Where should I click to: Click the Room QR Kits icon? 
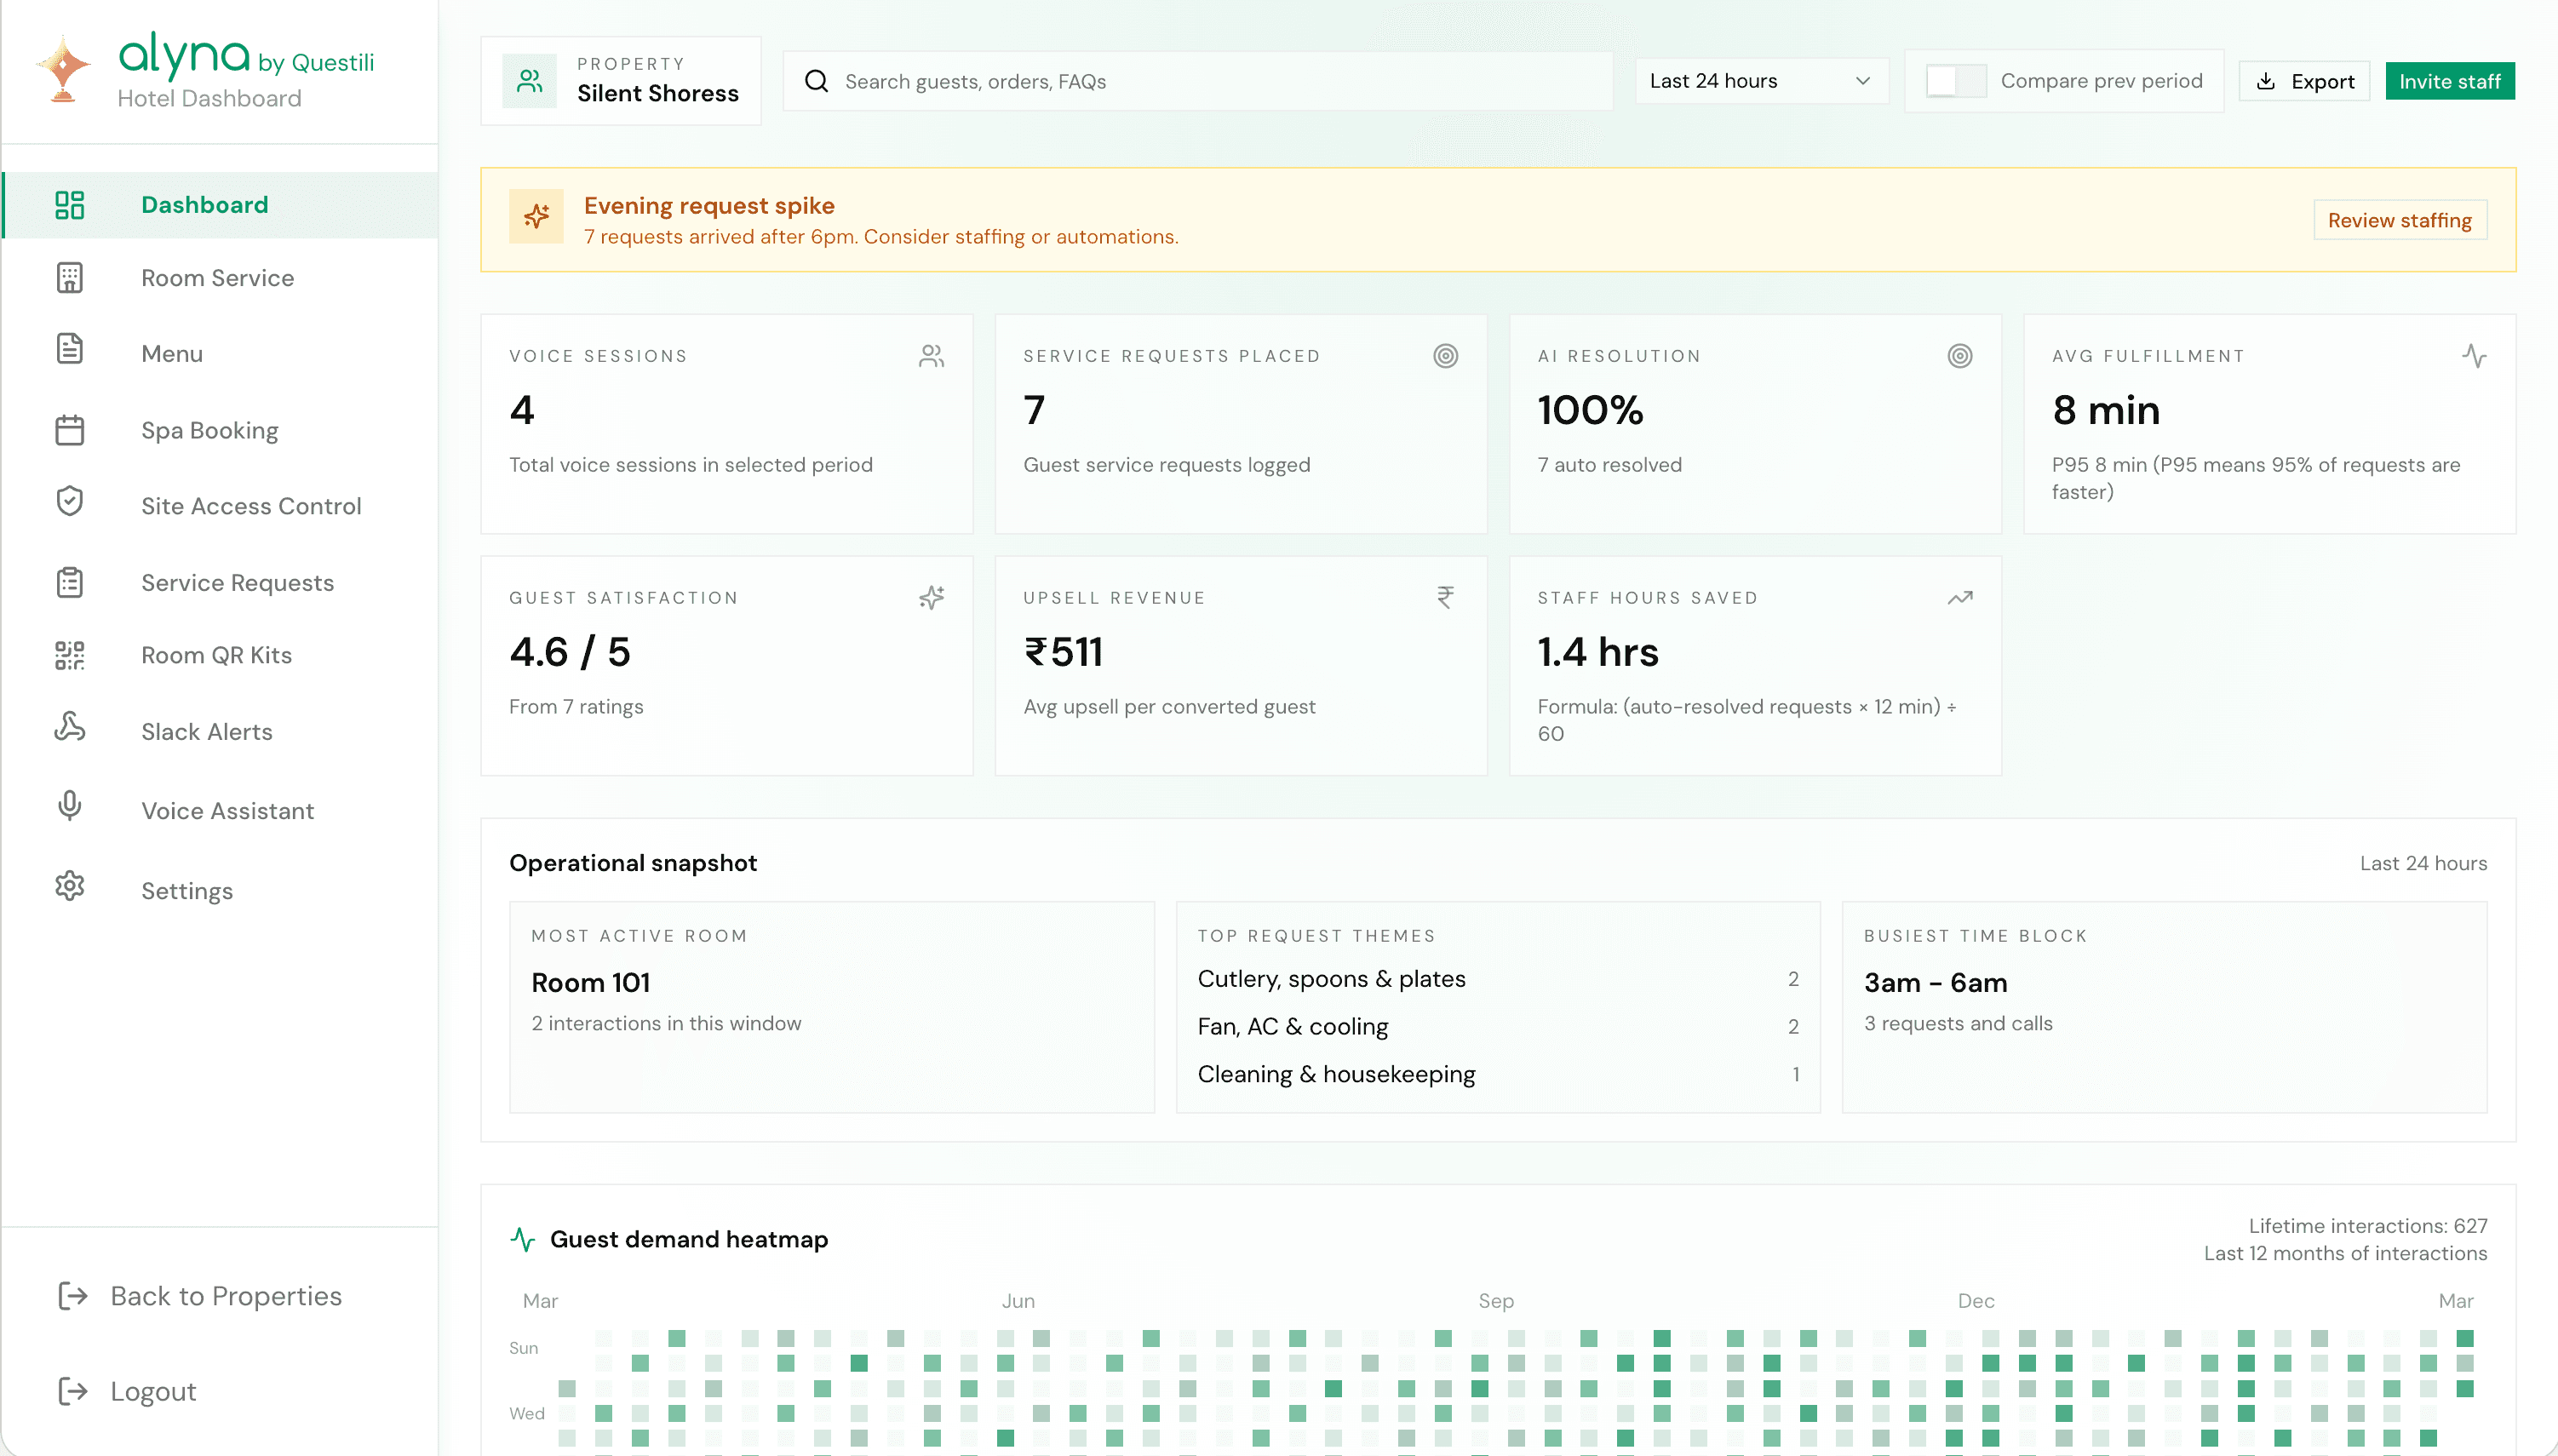click(x=69, y=656)
